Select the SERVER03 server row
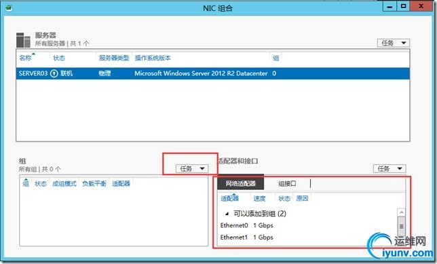Screen dimensions: 437x264 coord(212,73)
